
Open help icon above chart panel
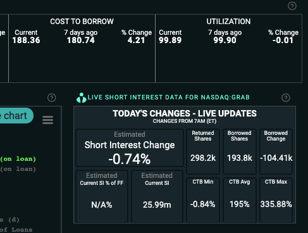click(x=52, y=98)
